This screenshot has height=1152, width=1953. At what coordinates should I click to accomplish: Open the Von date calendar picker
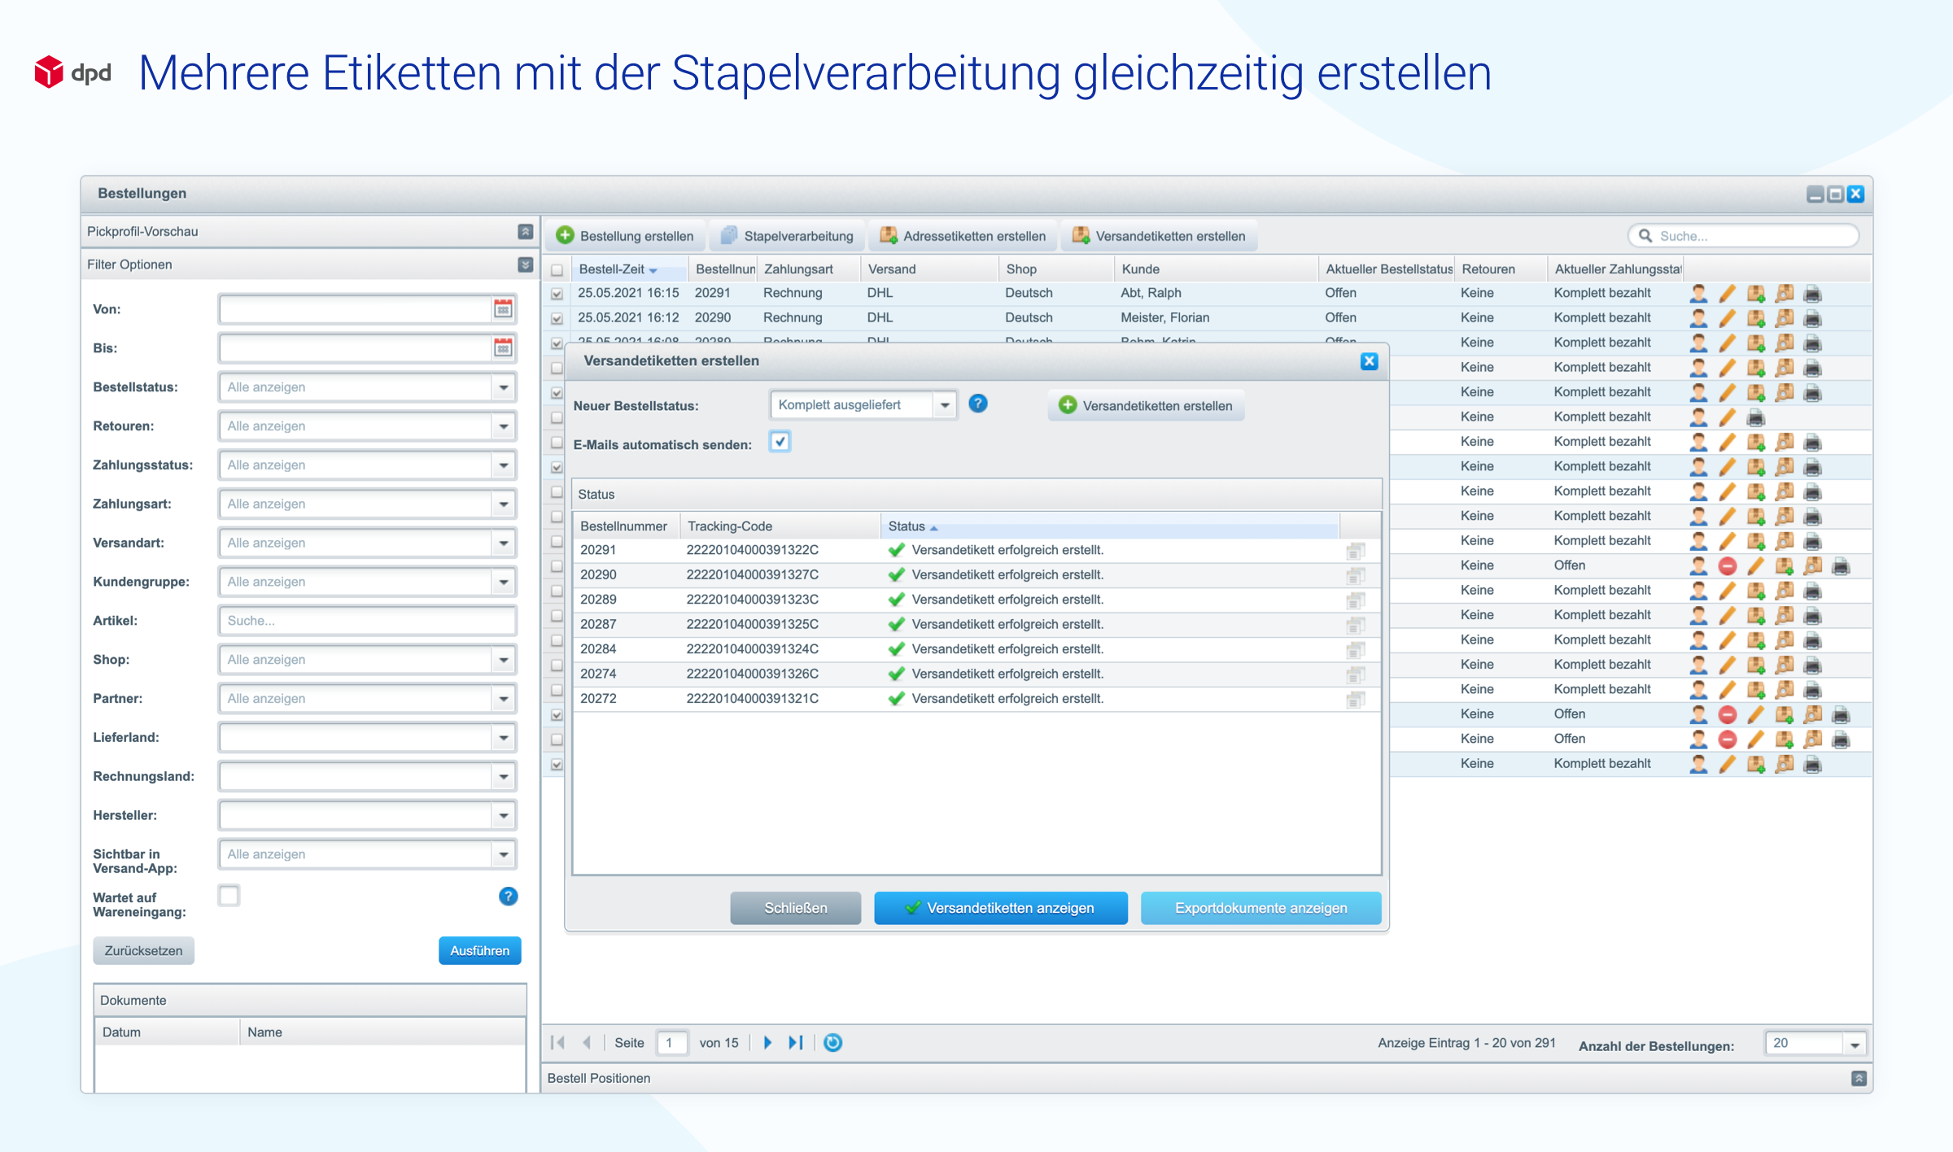coord(503,309)
